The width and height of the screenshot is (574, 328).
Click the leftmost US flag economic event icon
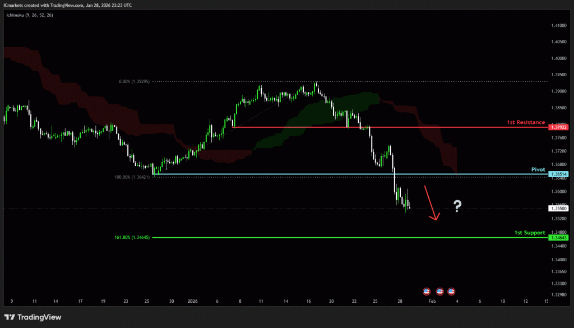coord(426,292)
